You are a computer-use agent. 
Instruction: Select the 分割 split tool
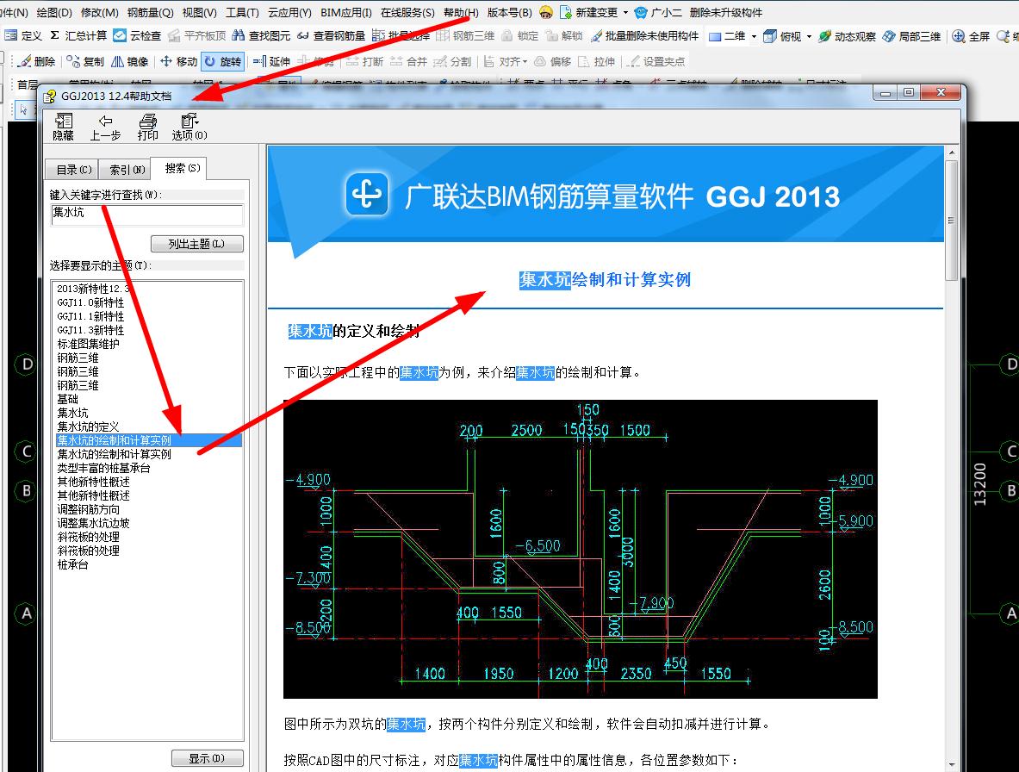pyautogui.click(x=452, y=61)
